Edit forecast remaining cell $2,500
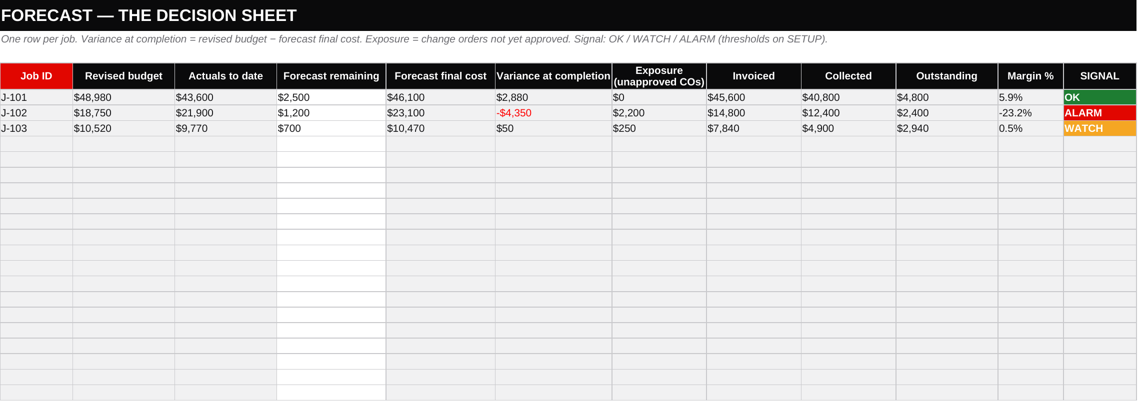 click(331, 97)
